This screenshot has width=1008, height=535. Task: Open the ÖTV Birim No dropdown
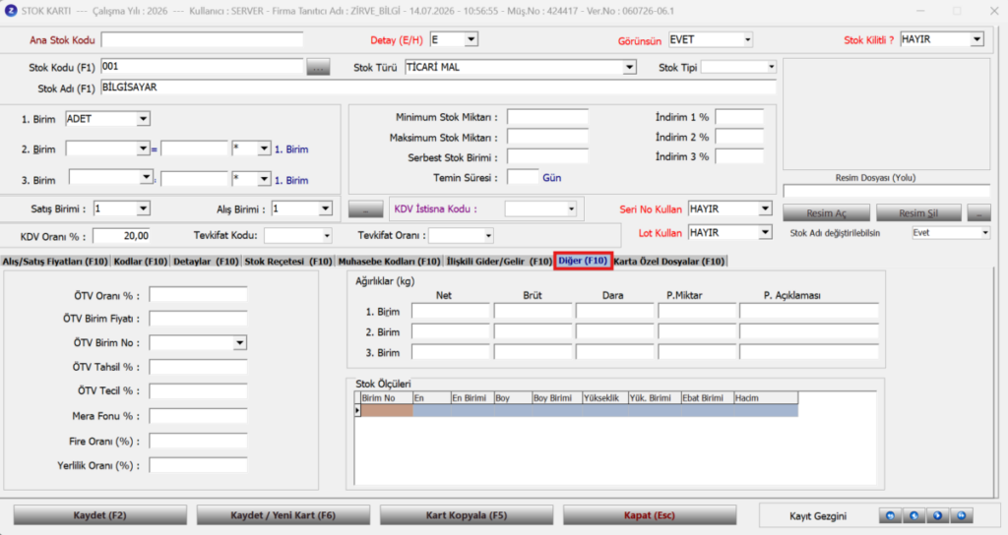click(240, 343)
